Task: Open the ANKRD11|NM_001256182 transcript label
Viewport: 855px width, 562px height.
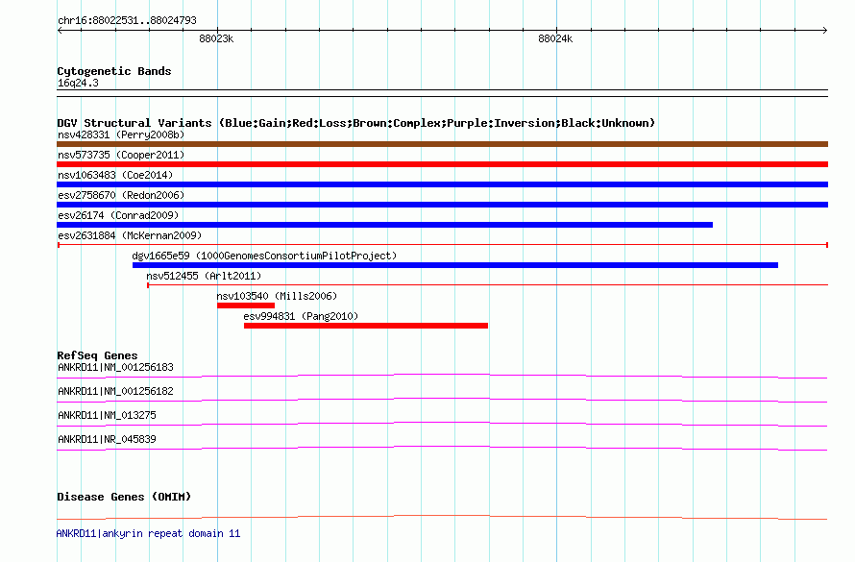Action: coord(115,391)
